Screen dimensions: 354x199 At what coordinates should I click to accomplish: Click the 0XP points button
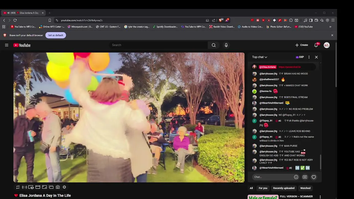point(300,57)
